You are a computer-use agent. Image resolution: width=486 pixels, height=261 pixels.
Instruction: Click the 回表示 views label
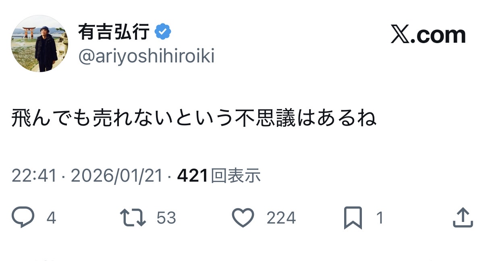pyautogui.click(x=236, y=176)
